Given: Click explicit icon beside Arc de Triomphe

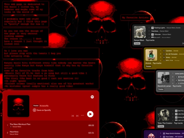Looking at the screenshot, I should click(x=164, y=54).
